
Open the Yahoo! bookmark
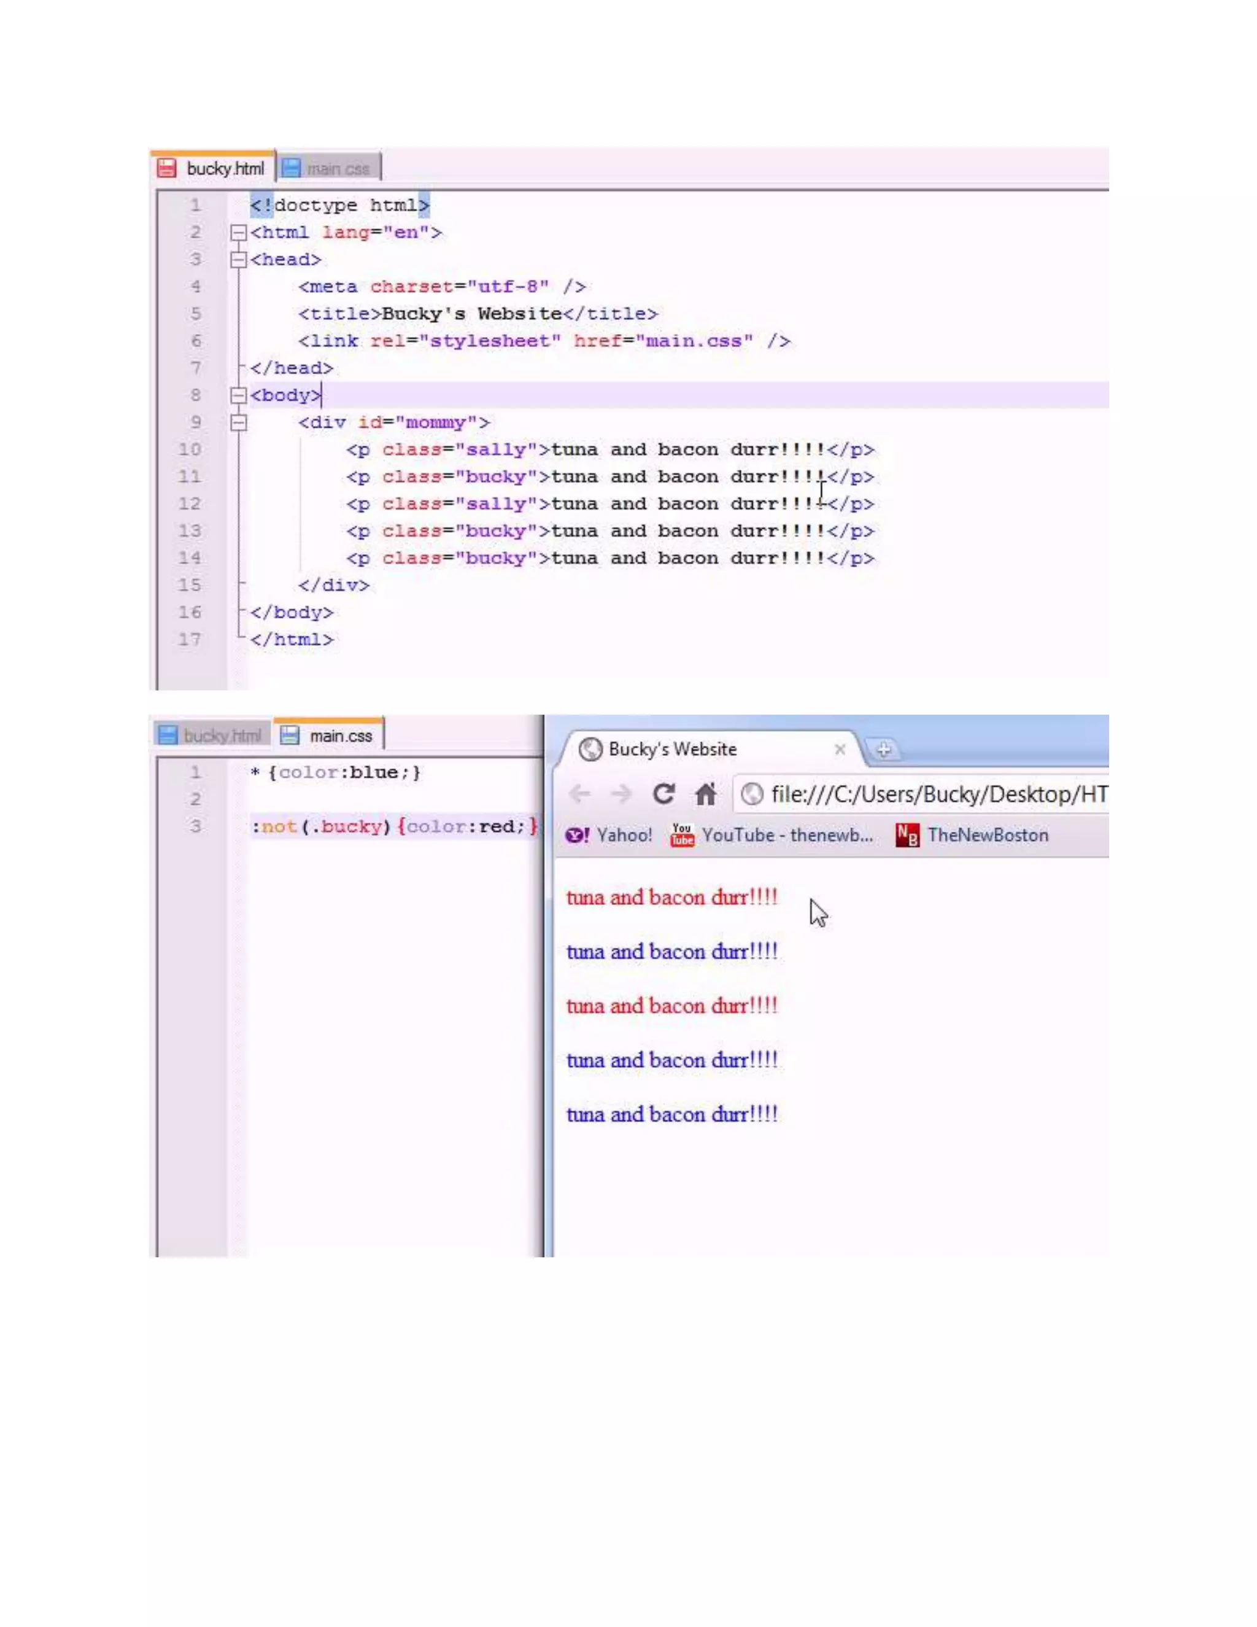pyautogui.click(x=608, y=835)
